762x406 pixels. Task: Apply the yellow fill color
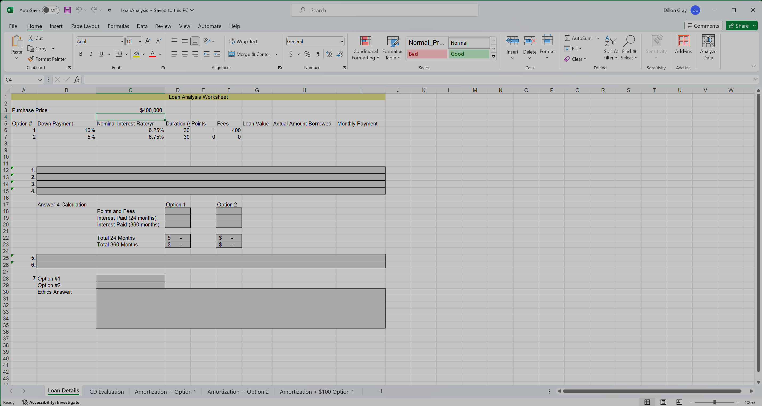(136, 54)
